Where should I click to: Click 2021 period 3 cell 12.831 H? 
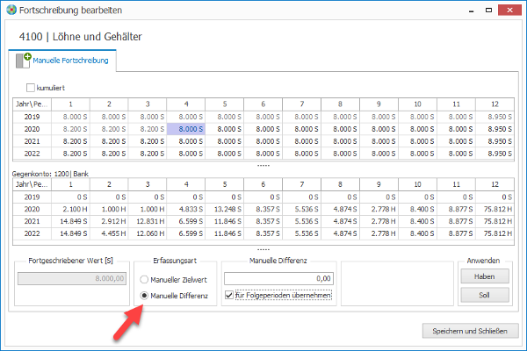[x=148, y=221]
